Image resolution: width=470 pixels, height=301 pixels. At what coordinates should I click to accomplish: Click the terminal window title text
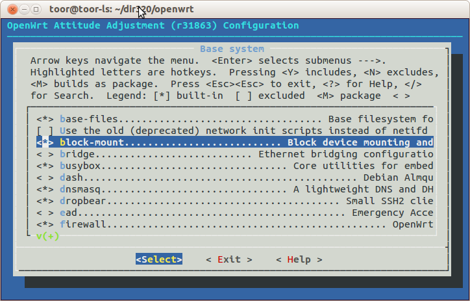pyautogui.click(x=121, y=9)
